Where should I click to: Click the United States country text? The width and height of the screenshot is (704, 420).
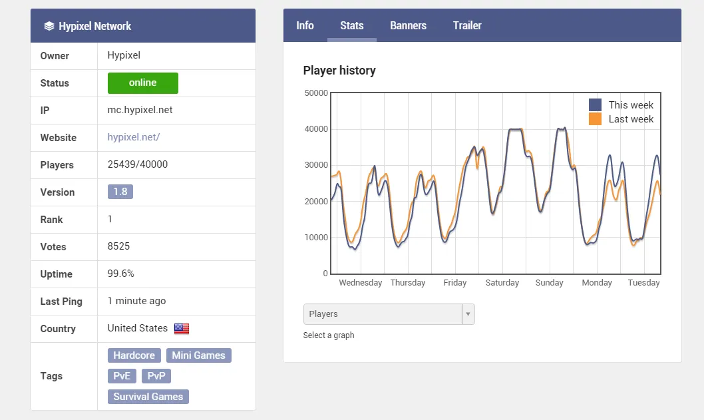[137, 328]
